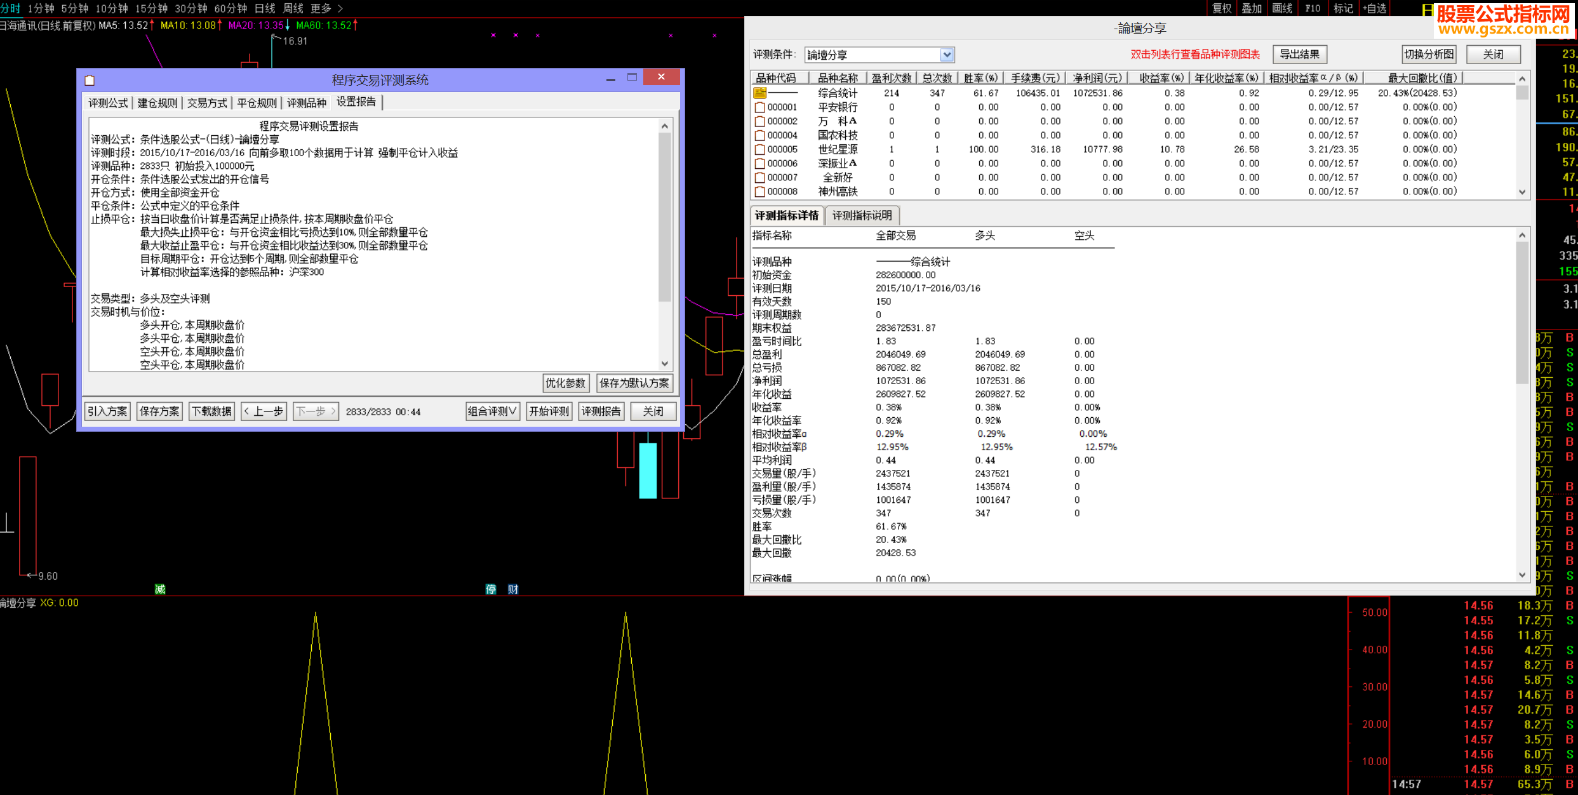The image size is (1578, 795).
Task: Open the 平仓规则 tab
Action: tap(257, 103)
